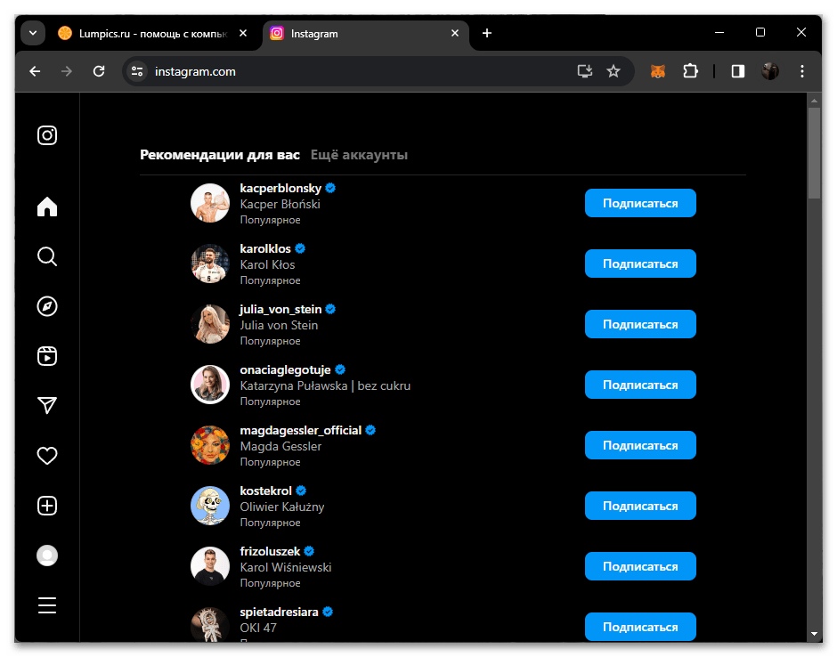Toggle the browser side panel

point(737,71)
